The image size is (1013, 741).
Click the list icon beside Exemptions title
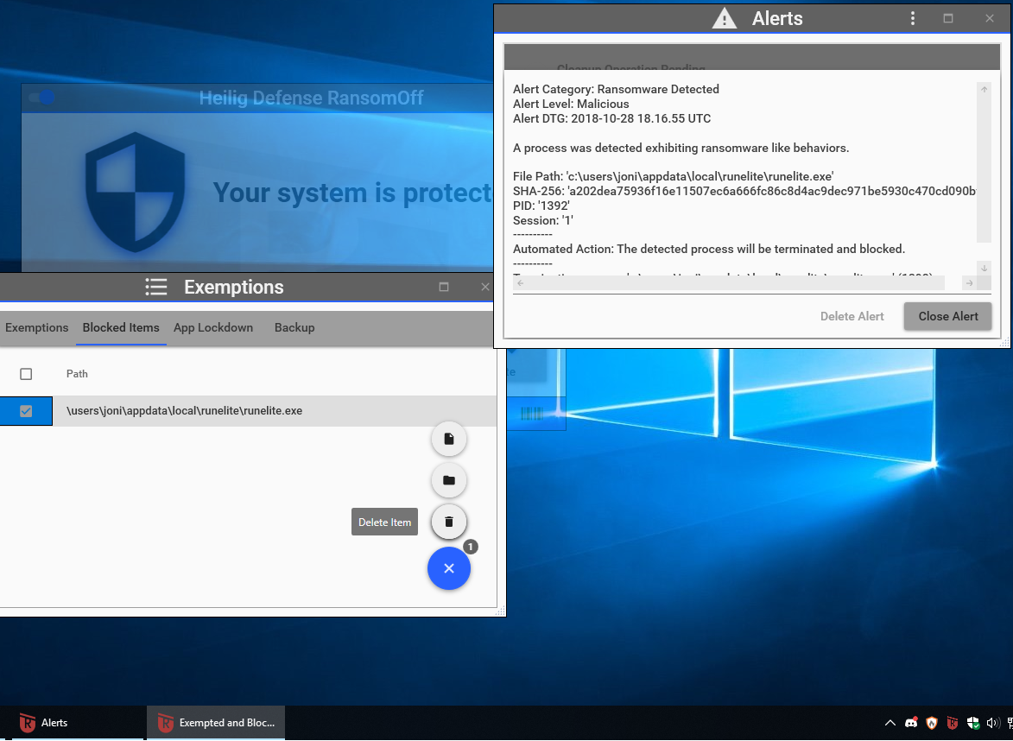point(156,287)
